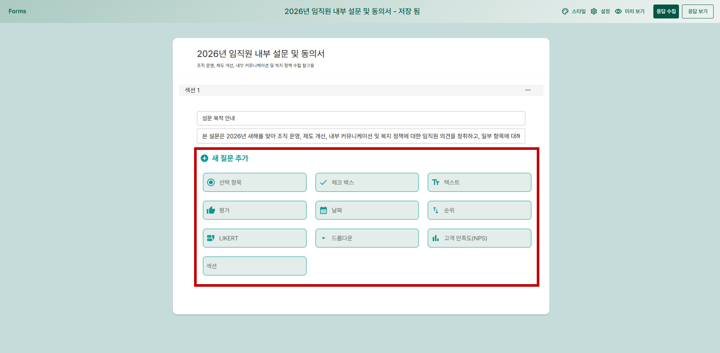Viewport: 720px width, 353px height.
Task: Click the preview eye icon
Action: (618, 11)
